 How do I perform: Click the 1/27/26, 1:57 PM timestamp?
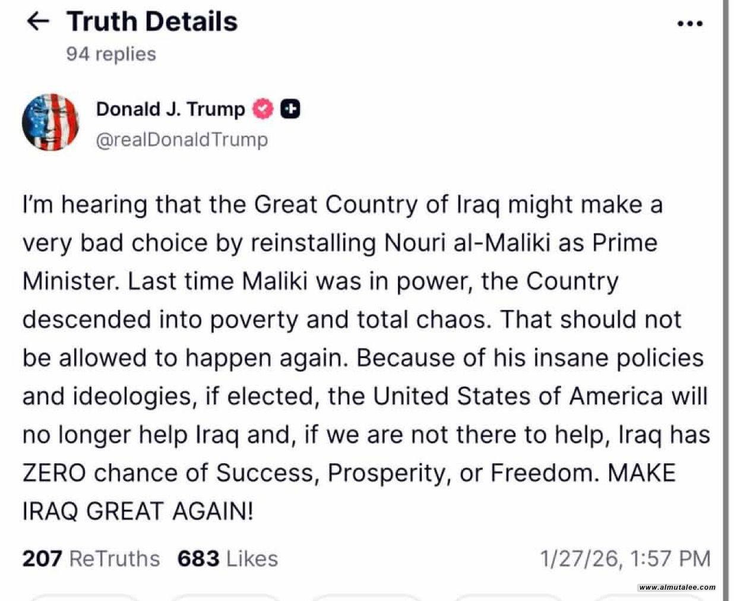click(x=625, y=559)
